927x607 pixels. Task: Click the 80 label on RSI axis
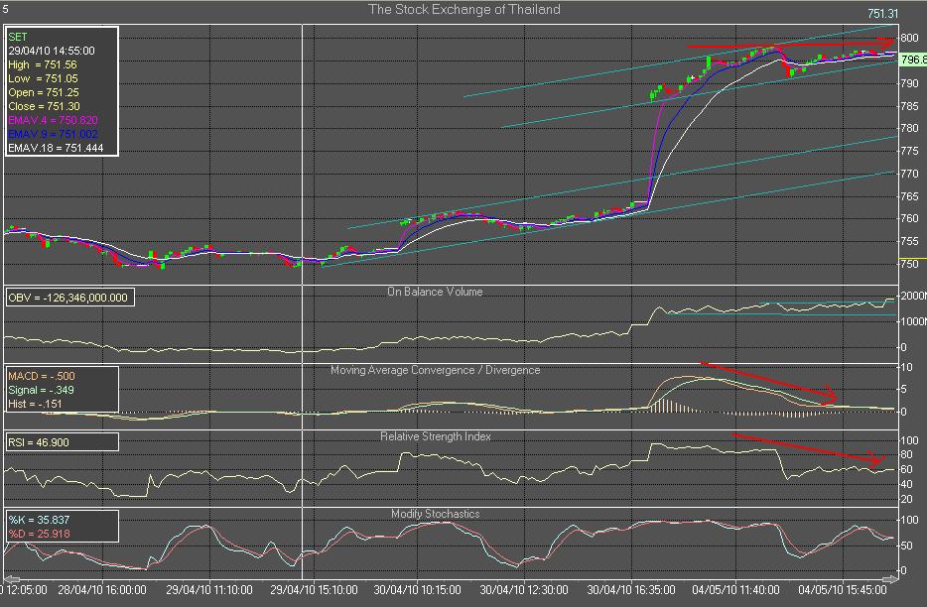(906, 454)
